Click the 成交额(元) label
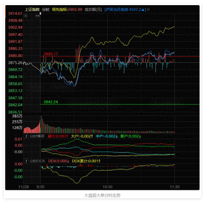 (x=93, y=10)
